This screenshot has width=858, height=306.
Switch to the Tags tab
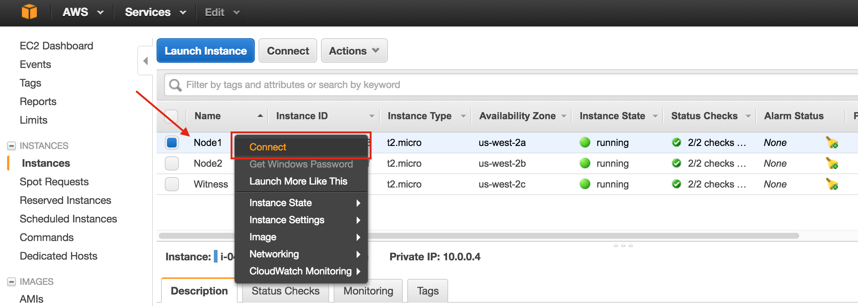pyautogui.click(x=428, y=291)
